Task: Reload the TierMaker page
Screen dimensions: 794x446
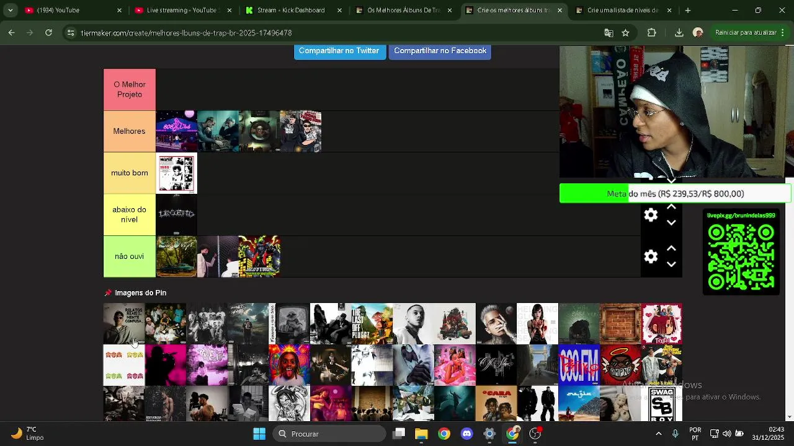Action: point(48,32)
